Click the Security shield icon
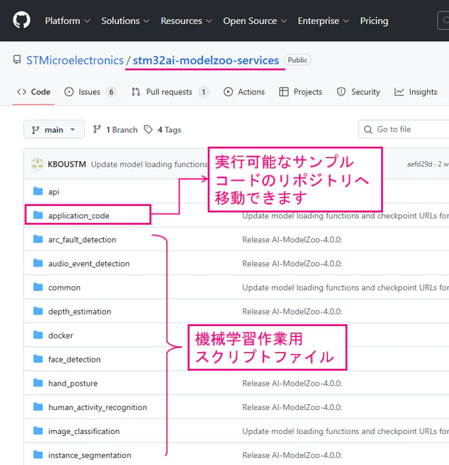 (x=341, y=92)
